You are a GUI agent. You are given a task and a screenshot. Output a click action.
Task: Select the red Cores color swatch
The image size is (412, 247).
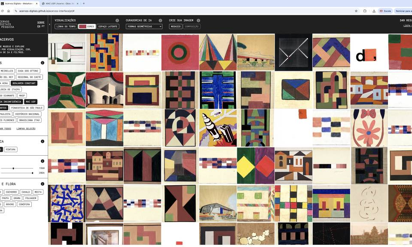(82, 27)
